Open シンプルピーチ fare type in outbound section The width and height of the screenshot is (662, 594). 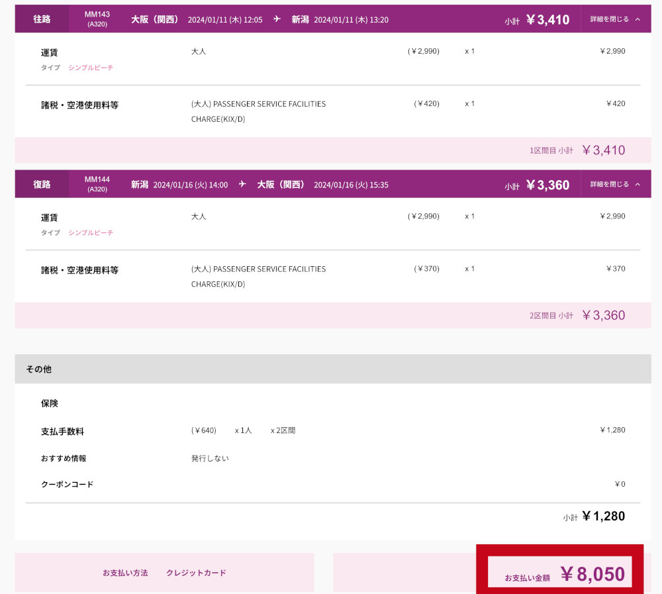pyautogui.click(x=91, y=68)
